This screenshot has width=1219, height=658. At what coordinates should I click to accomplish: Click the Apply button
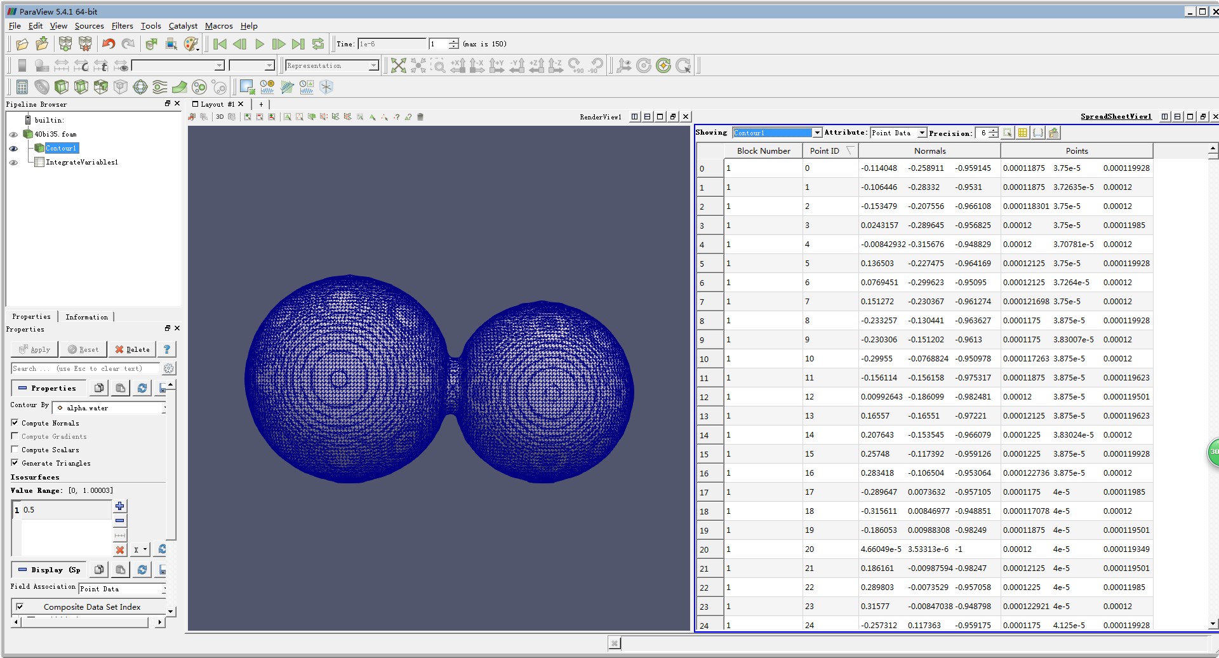pos(35,349)
